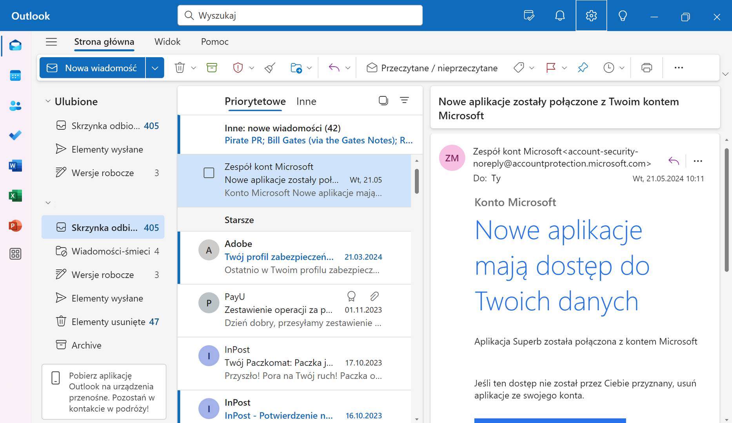Click the Reply arrow in toolbar
Image resolution: width=732 pixels, height=423 pixels.
334,68
